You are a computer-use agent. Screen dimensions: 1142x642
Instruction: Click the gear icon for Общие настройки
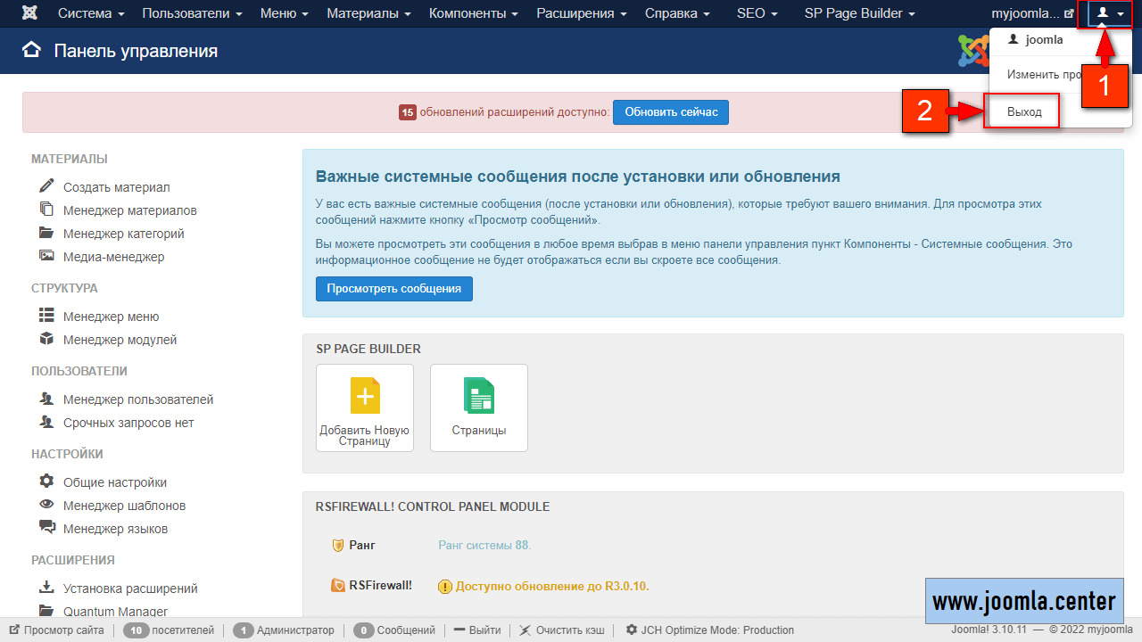coord(46,481)
